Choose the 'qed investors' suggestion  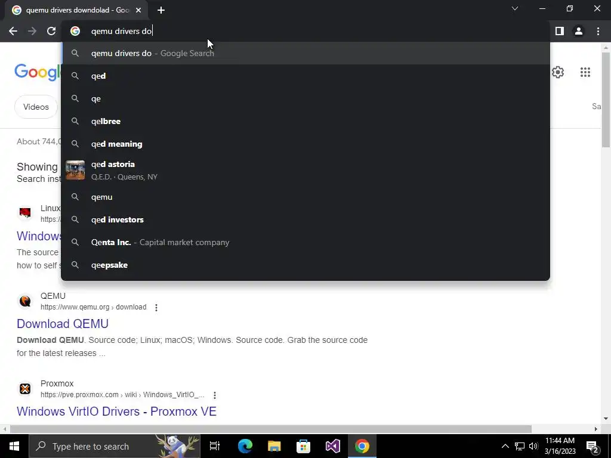coord(305,219)
